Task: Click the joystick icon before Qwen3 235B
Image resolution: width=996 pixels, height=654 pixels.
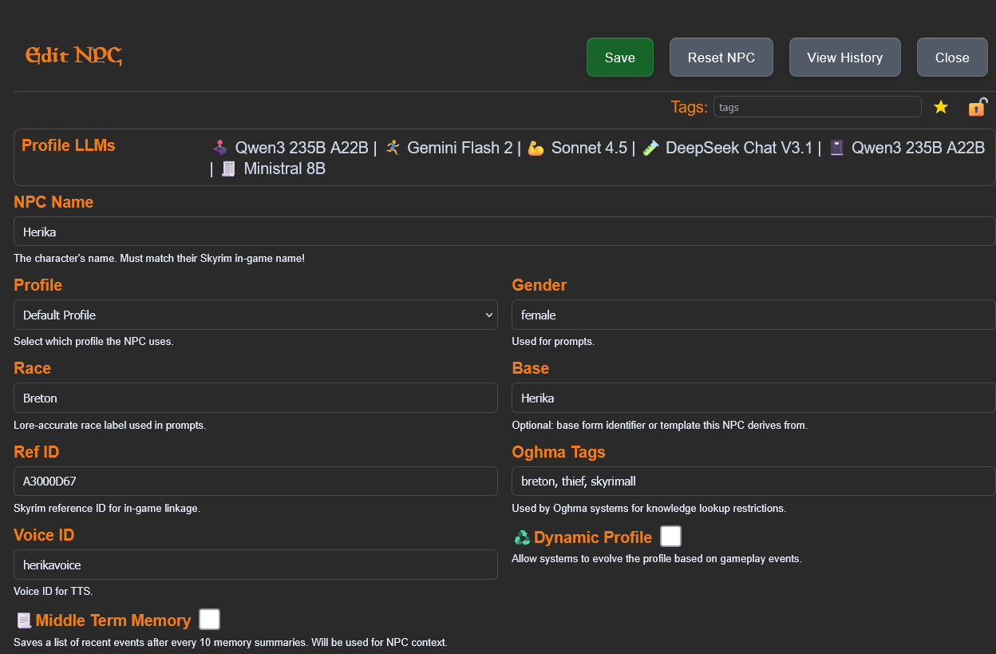Action: 219,148
